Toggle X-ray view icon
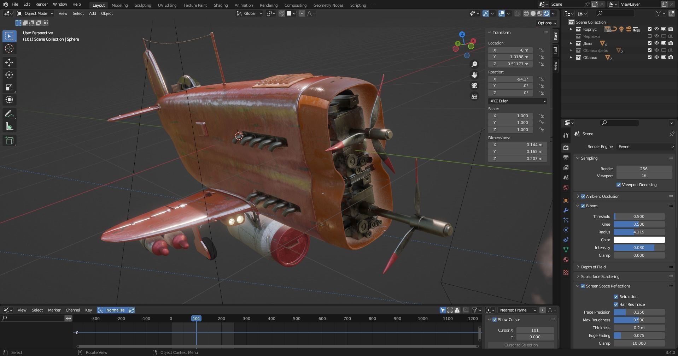Viewport: 678px width, 356px height. [517, 13]
